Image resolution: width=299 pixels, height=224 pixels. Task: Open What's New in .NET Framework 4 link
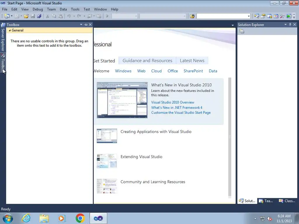click(177, 107)
